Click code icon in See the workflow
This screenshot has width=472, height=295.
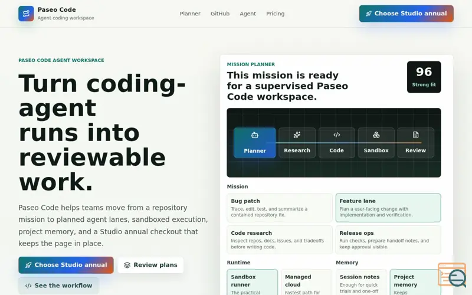(x=28, y=286)
